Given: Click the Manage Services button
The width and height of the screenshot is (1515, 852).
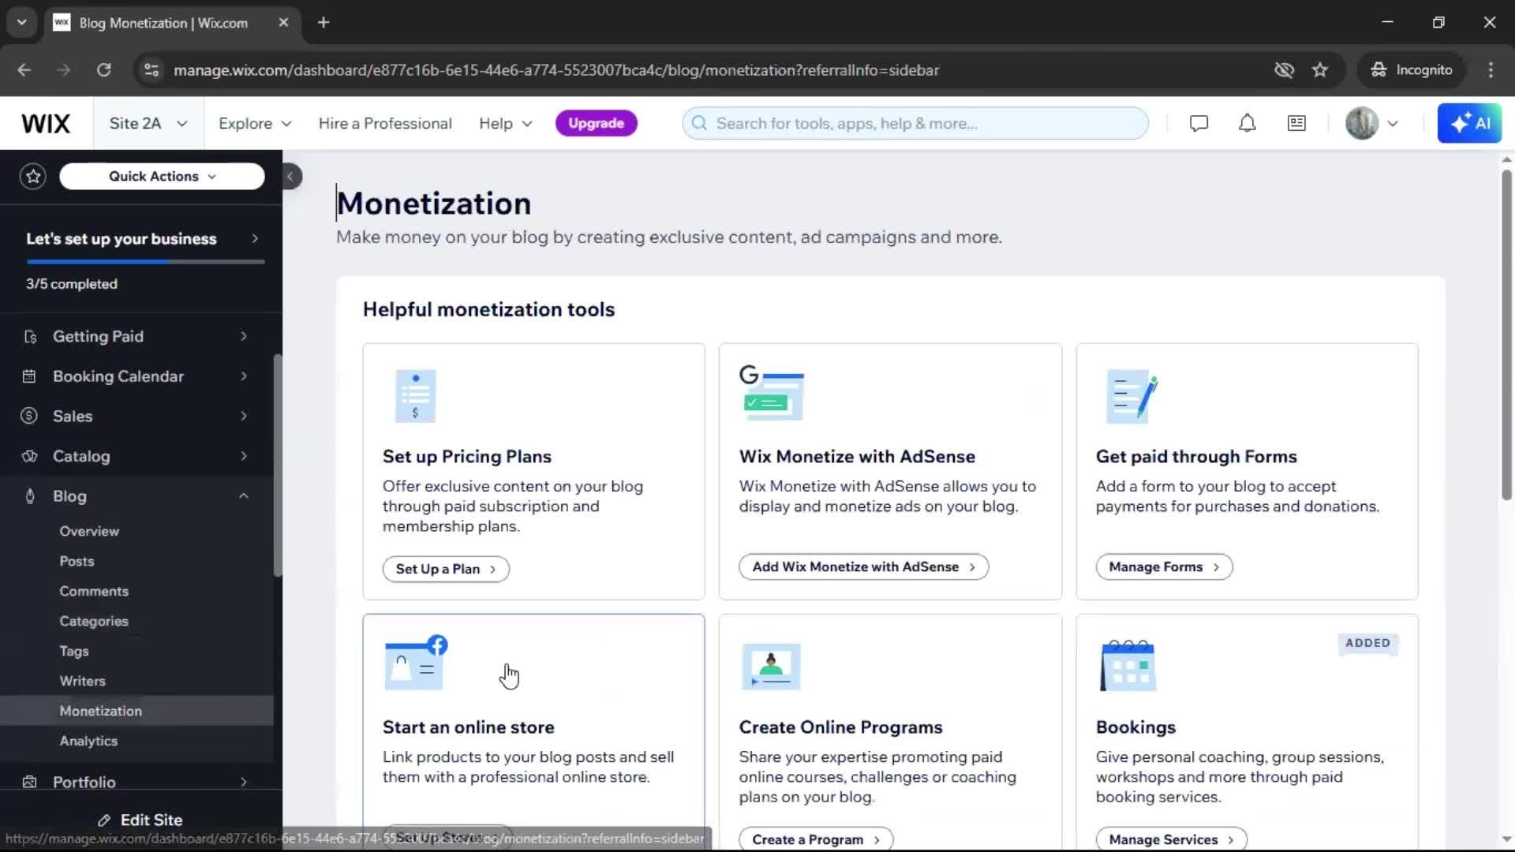Looking at the screenshot, I should coord(1171,839).
